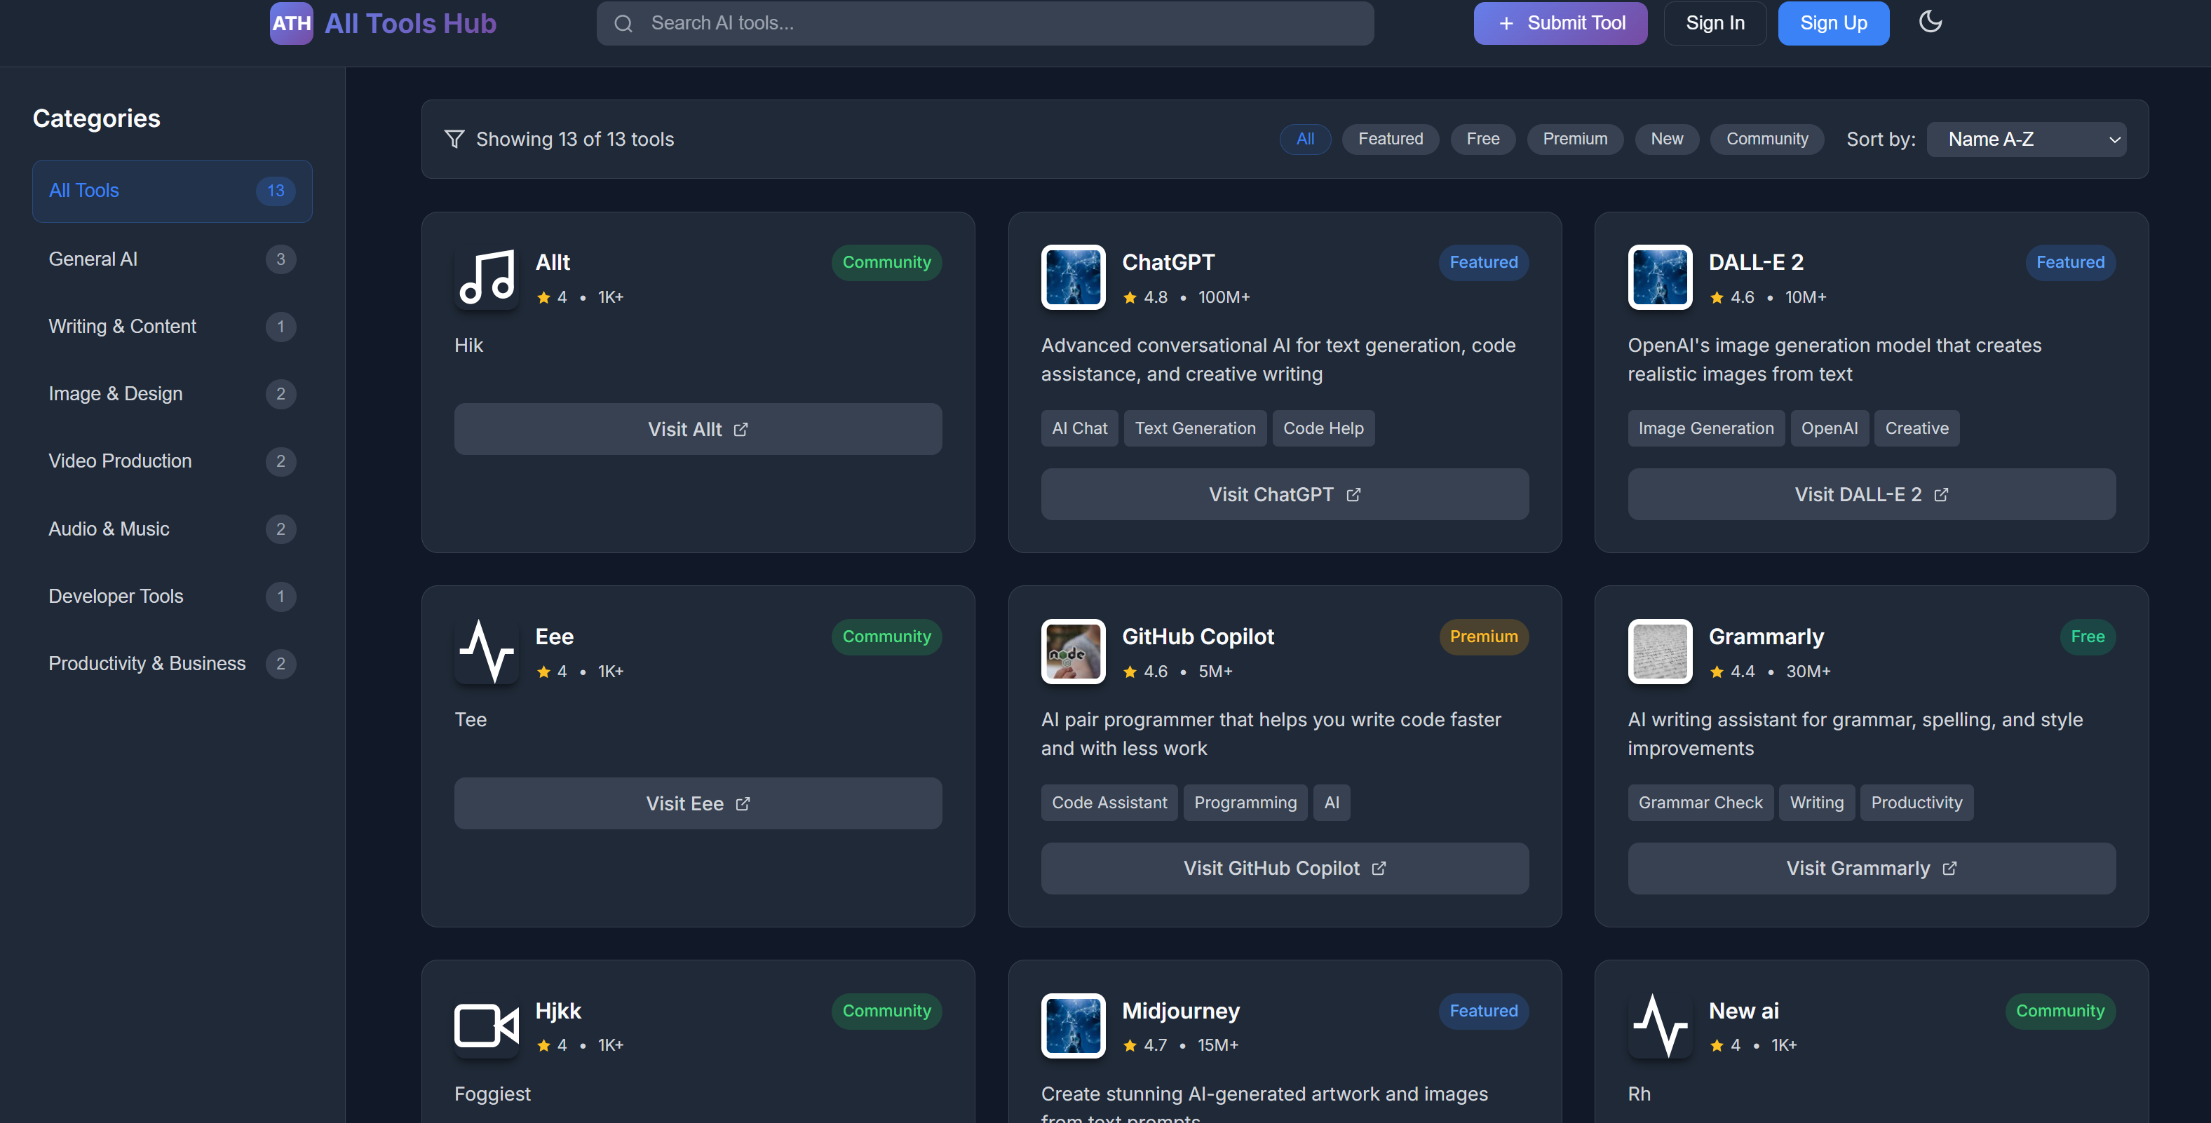Click the Allt Community badge
This screenshot has width=2211, height=1123.
(886, 262)
